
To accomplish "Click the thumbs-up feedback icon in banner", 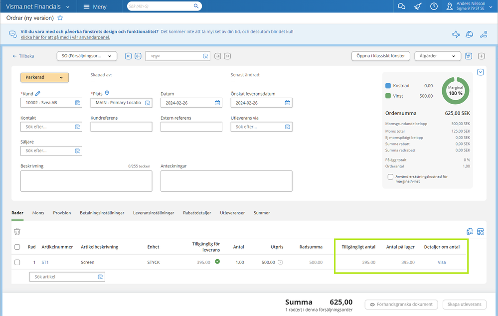I will point(456,34).
